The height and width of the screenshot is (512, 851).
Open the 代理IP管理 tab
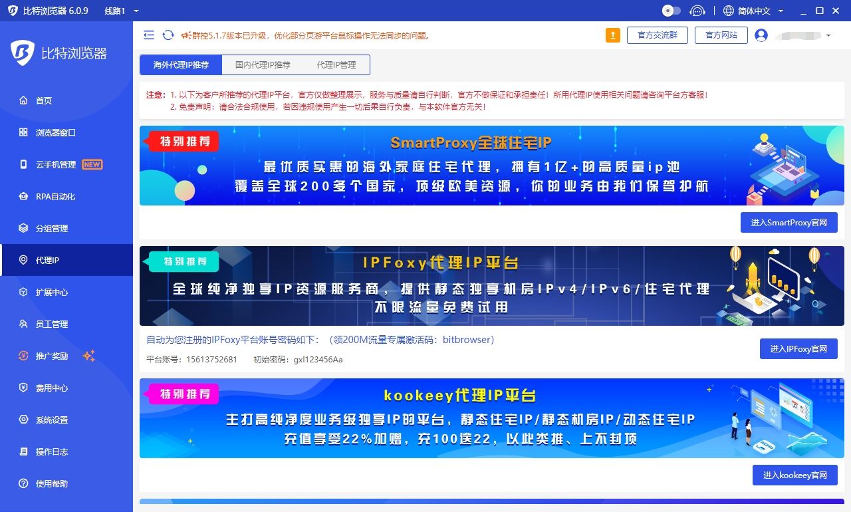tap(338, 64)
